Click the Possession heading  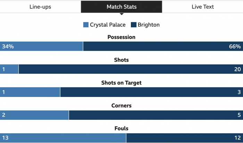click(x=121, y=37)
